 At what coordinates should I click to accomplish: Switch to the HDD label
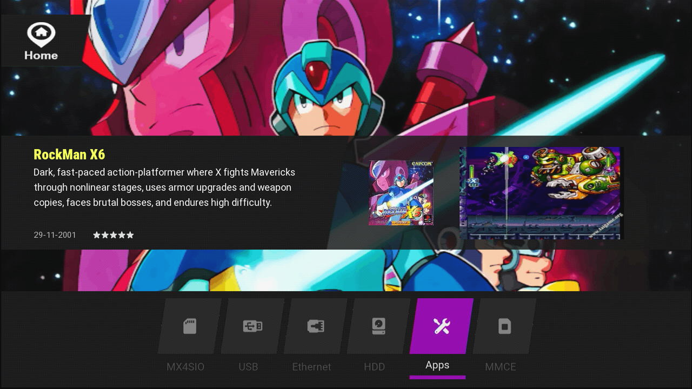point(374,367)
